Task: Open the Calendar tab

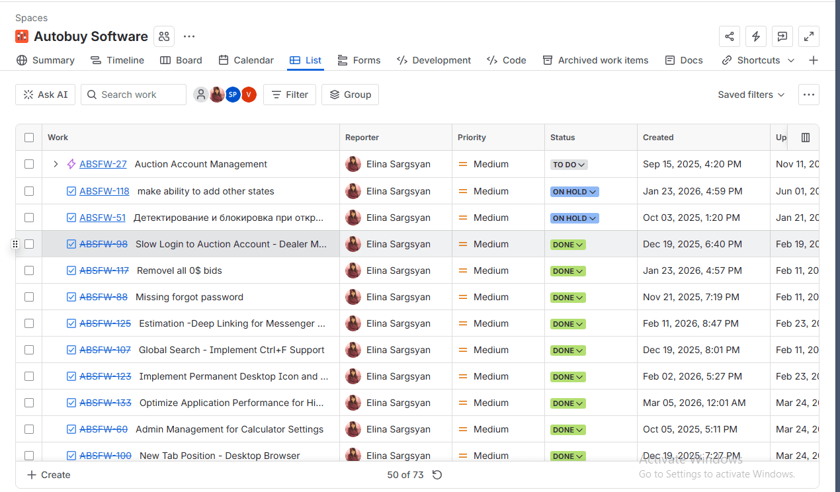Action: (x=246, y=60)
